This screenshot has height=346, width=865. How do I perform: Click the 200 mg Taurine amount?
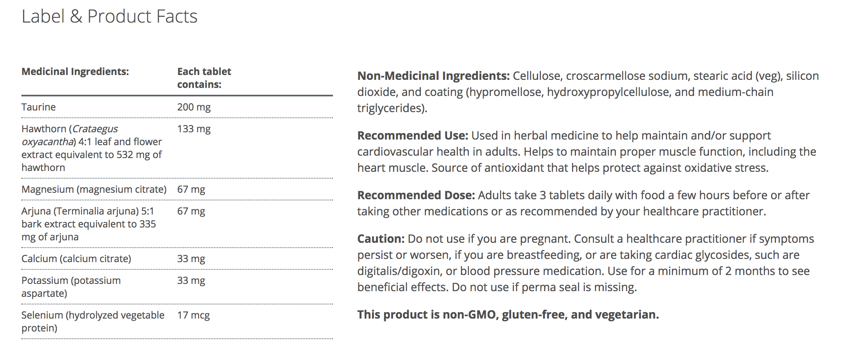pyautogui.click(x=194, y=107)
